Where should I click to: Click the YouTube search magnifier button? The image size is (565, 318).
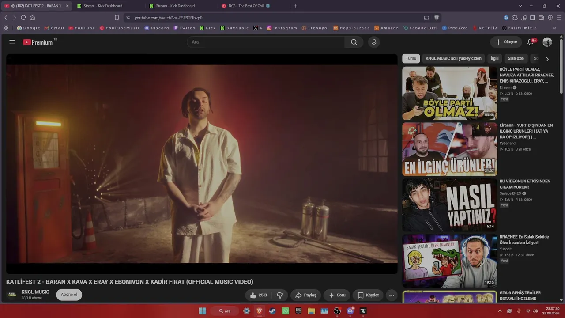354,42
